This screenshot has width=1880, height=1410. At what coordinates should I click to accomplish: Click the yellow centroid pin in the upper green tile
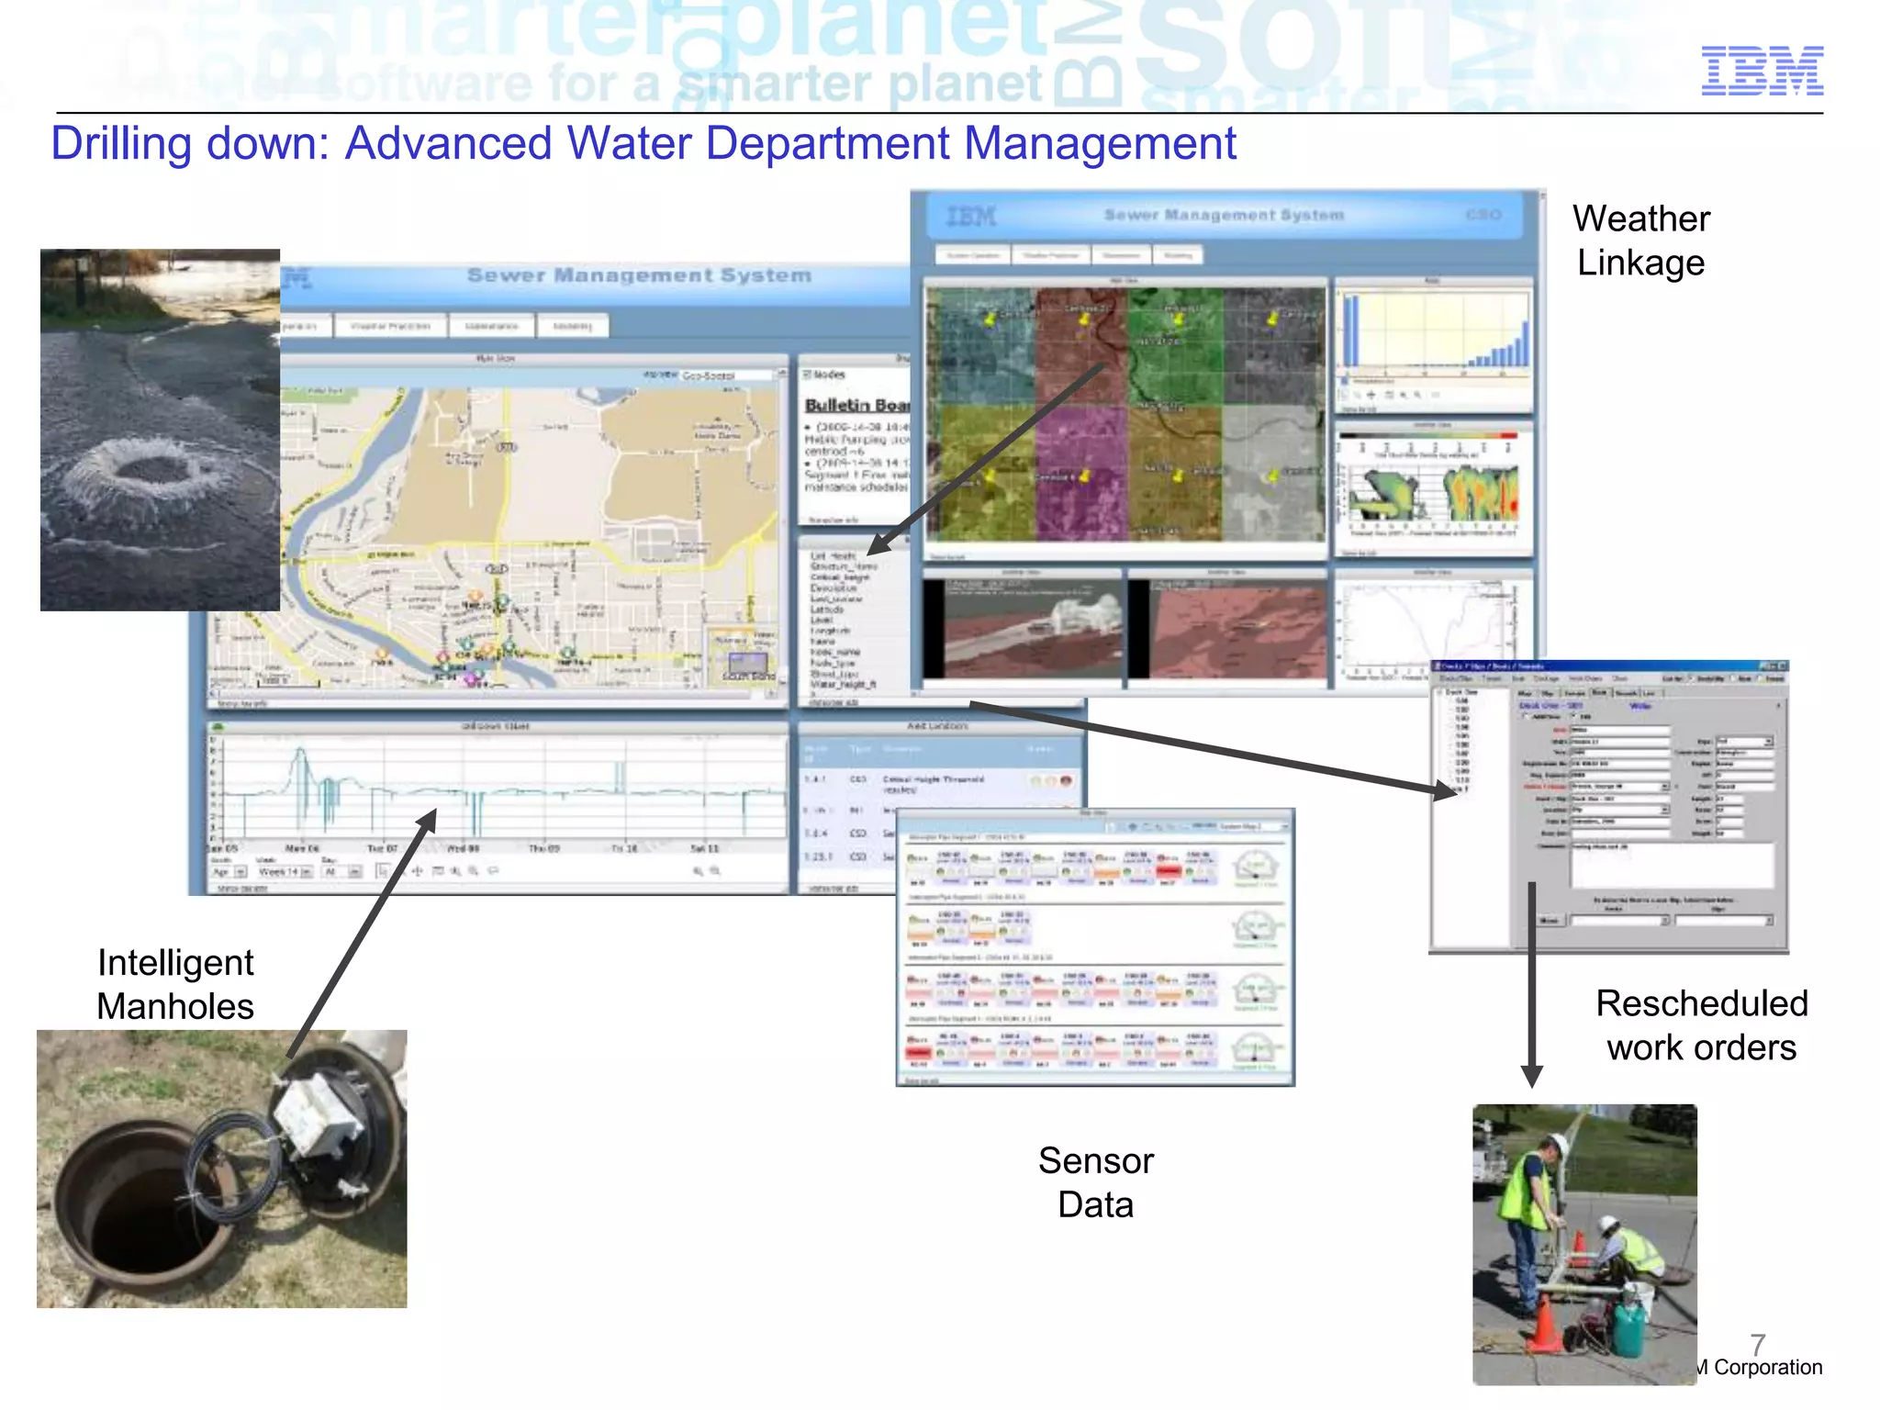point(1179,319)
